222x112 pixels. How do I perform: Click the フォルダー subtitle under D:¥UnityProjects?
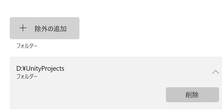pyautogui.click(x=27, y=77)
